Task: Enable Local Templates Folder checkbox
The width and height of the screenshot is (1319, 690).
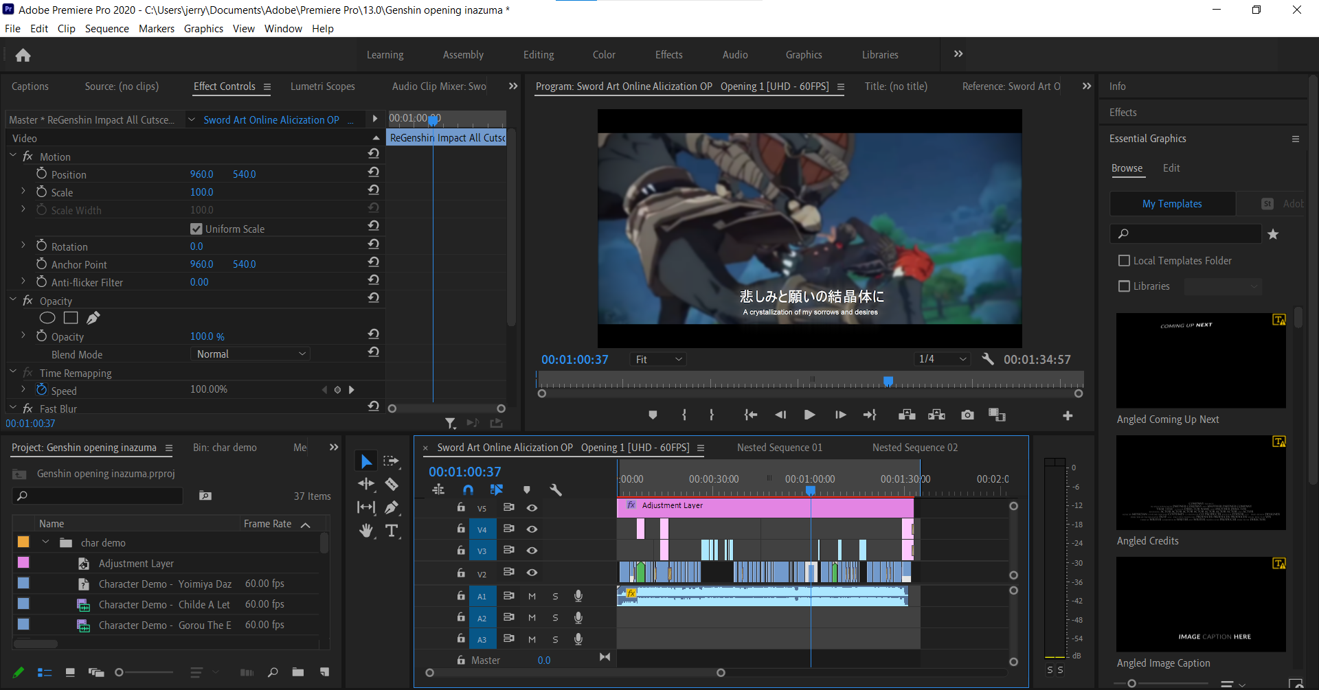Action: [x=1124, y=261]
